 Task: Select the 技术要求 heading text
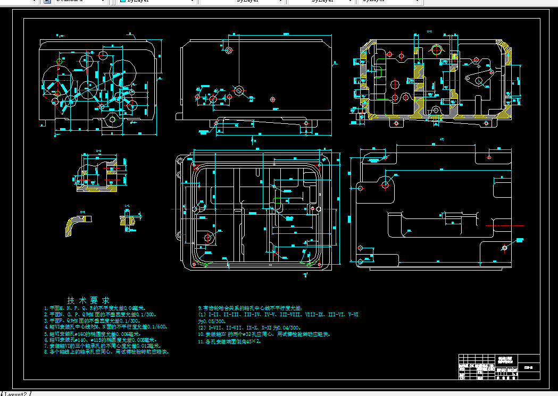pyautogui.click(x=88, y=300)
